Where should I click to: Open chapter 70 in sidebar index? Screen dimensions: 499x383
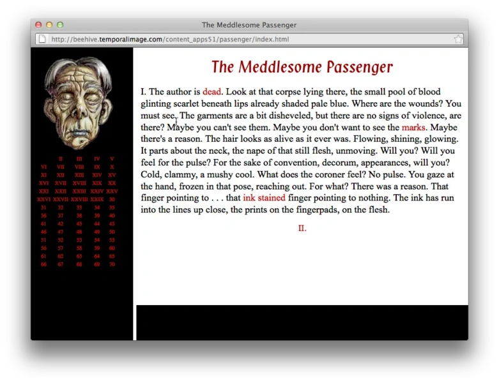[x=112, y=264]
